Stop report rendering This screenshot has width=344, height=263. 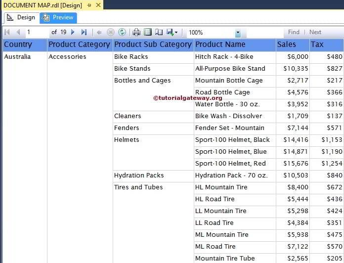[x=111, y=33]
